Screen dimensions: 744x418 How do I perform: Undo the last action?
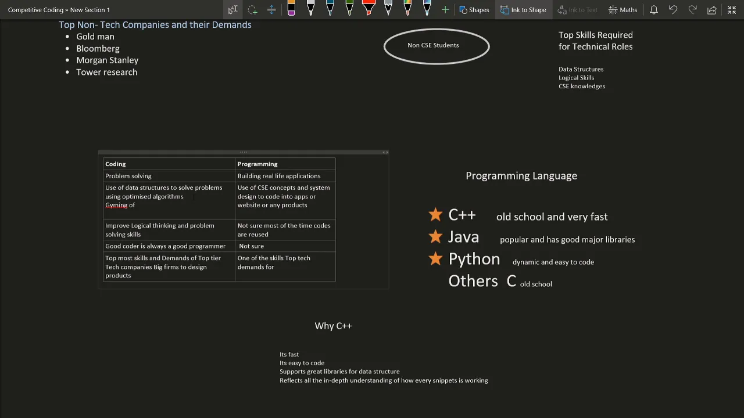coord(673,10)
